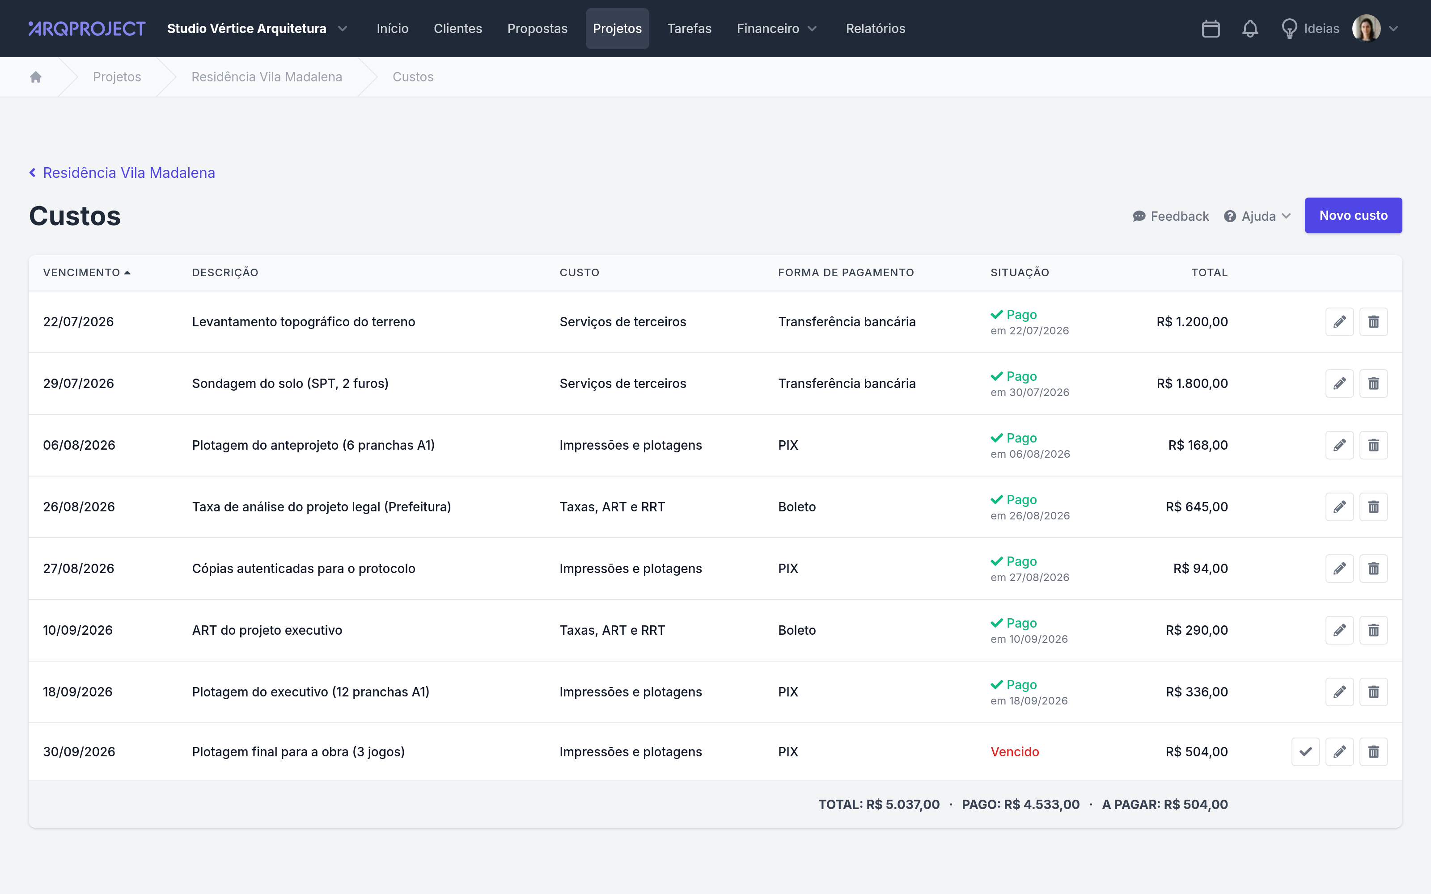Expand the Financeiro menu
Screen dimensions: 1431x894
point(776,28)
